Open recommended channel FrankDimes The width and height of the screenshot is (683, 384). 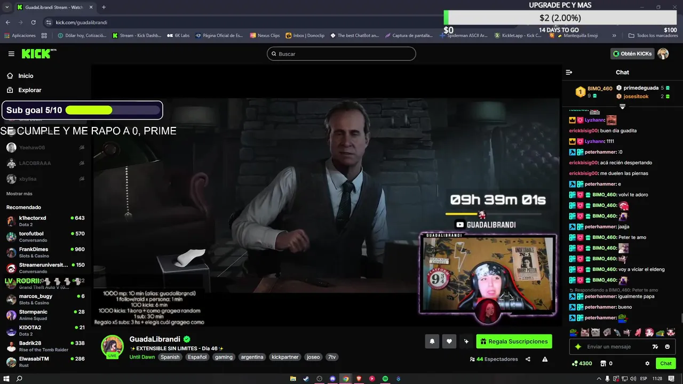(x=45, y=252)
